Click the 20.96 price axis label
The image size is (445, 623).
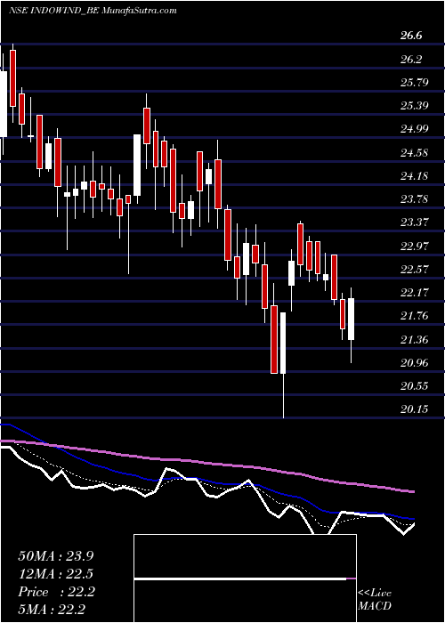click(x=414, y=363)
